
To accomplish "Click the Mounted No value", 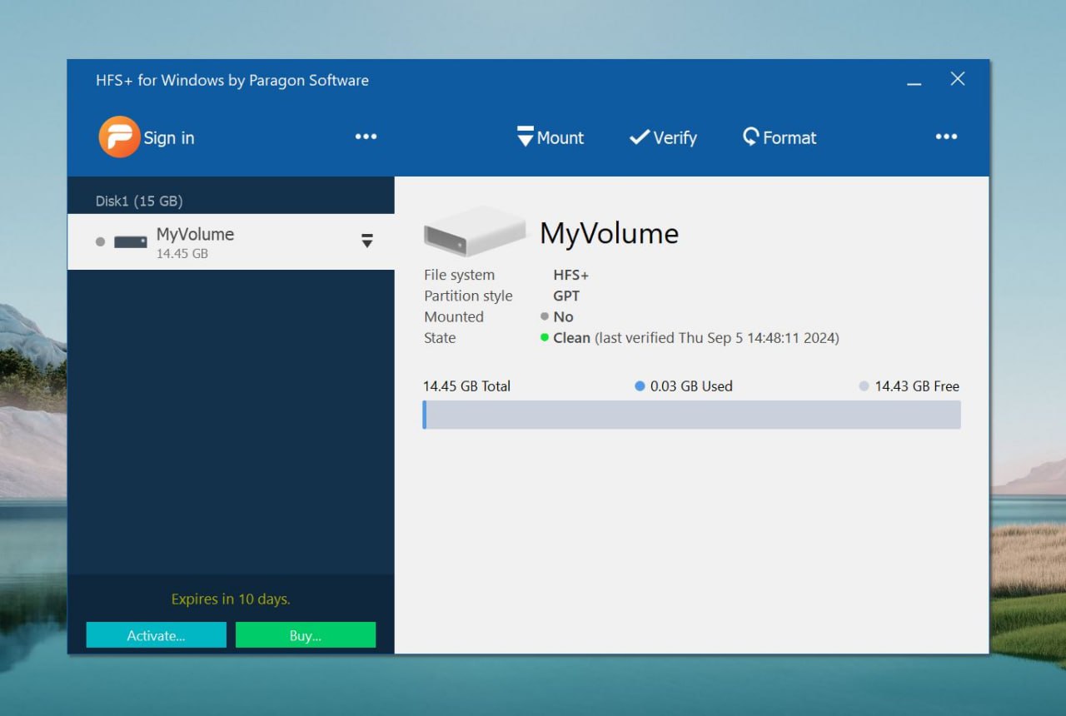I will click(x=563, y=316).
